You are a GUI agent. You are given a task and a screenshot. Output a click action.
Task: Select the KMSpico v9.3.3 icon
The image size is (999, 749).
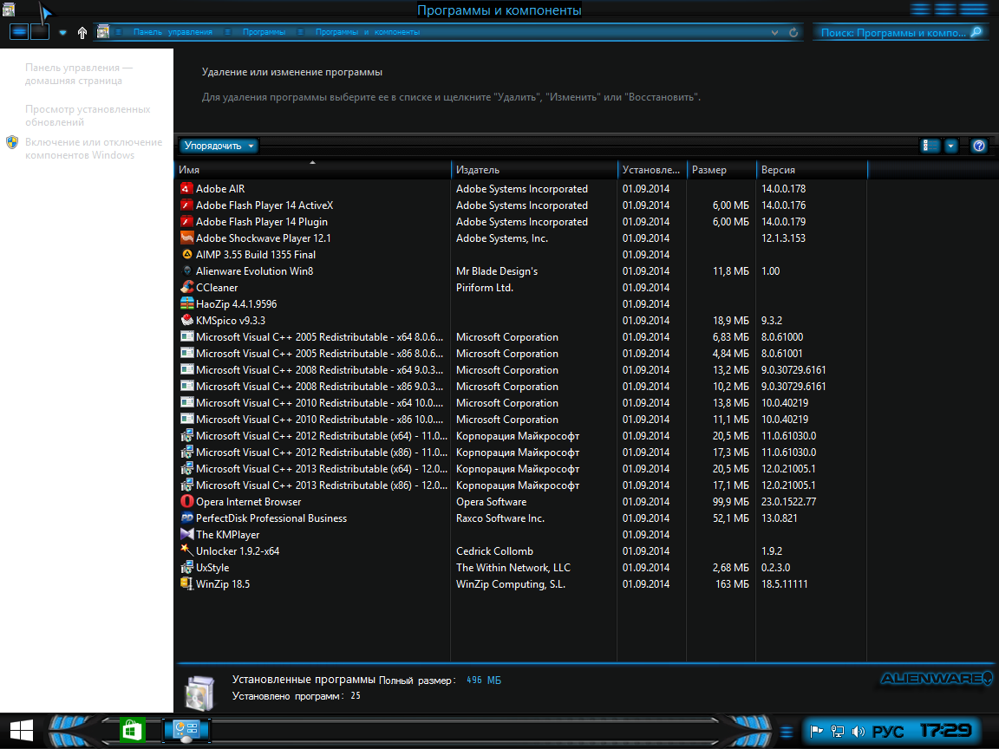click(186, 321)
